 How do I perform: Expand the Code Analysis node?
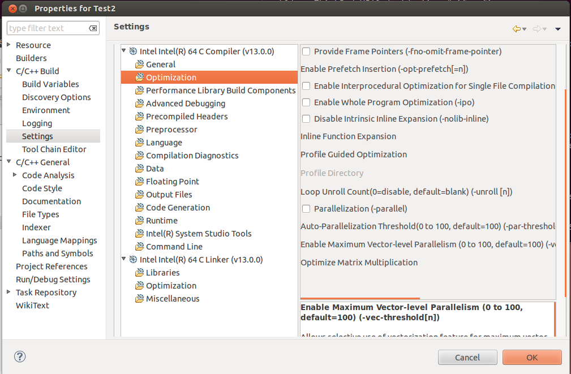tap(15, 175)
